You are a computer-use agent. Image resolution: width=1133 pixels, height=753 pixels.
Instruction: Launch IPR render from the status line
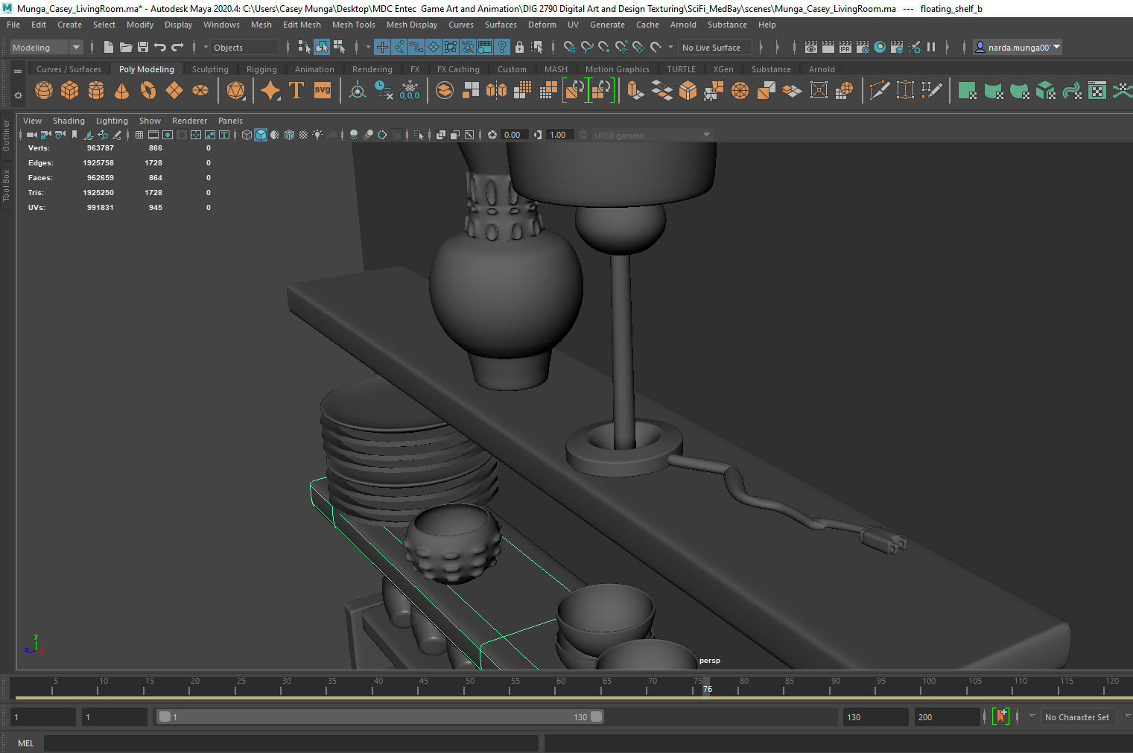[845, 47]
